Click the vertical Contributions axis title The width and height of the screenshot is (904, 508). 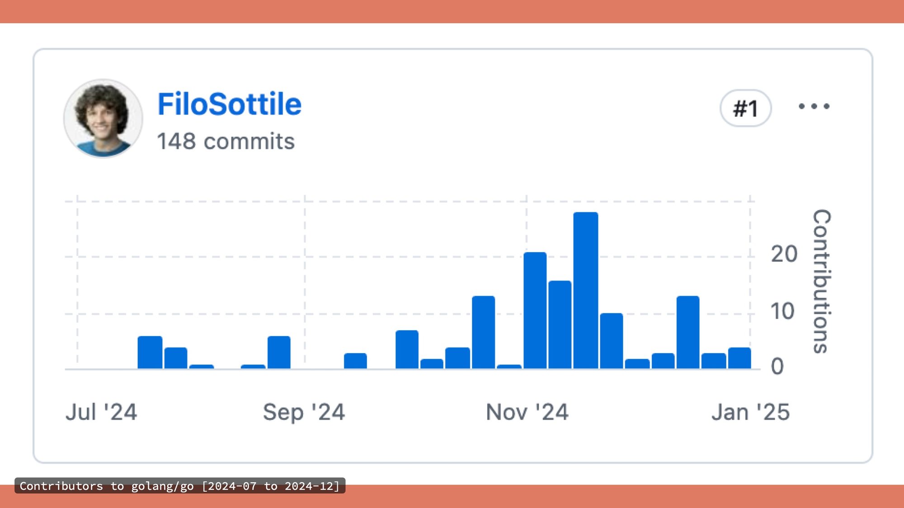(x=822, y=281)
